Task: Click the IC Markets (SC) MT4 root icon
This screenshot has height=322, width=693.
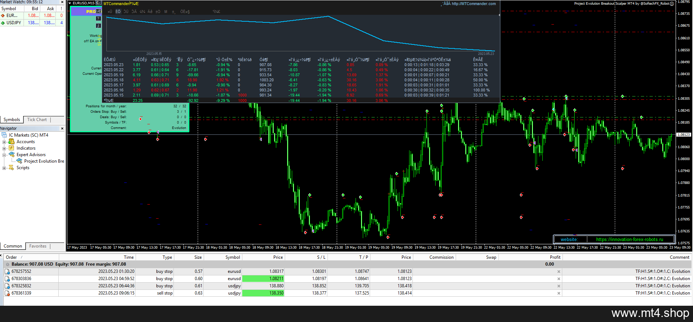Action: (5, 135)
